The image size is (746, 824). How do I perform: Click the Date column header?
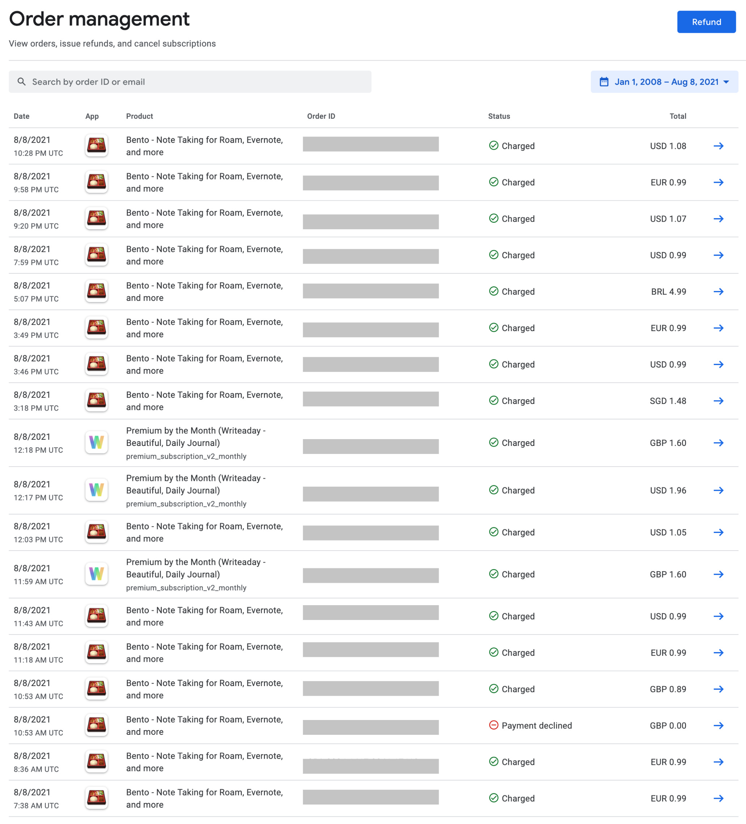(21, 116)
